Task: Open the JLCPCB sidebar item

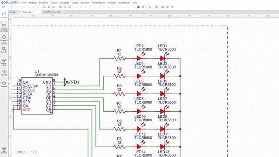Action: point(4,73)
